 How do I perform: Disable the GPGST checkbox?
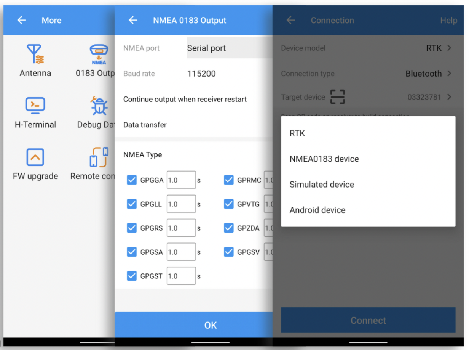coord(132,276)
